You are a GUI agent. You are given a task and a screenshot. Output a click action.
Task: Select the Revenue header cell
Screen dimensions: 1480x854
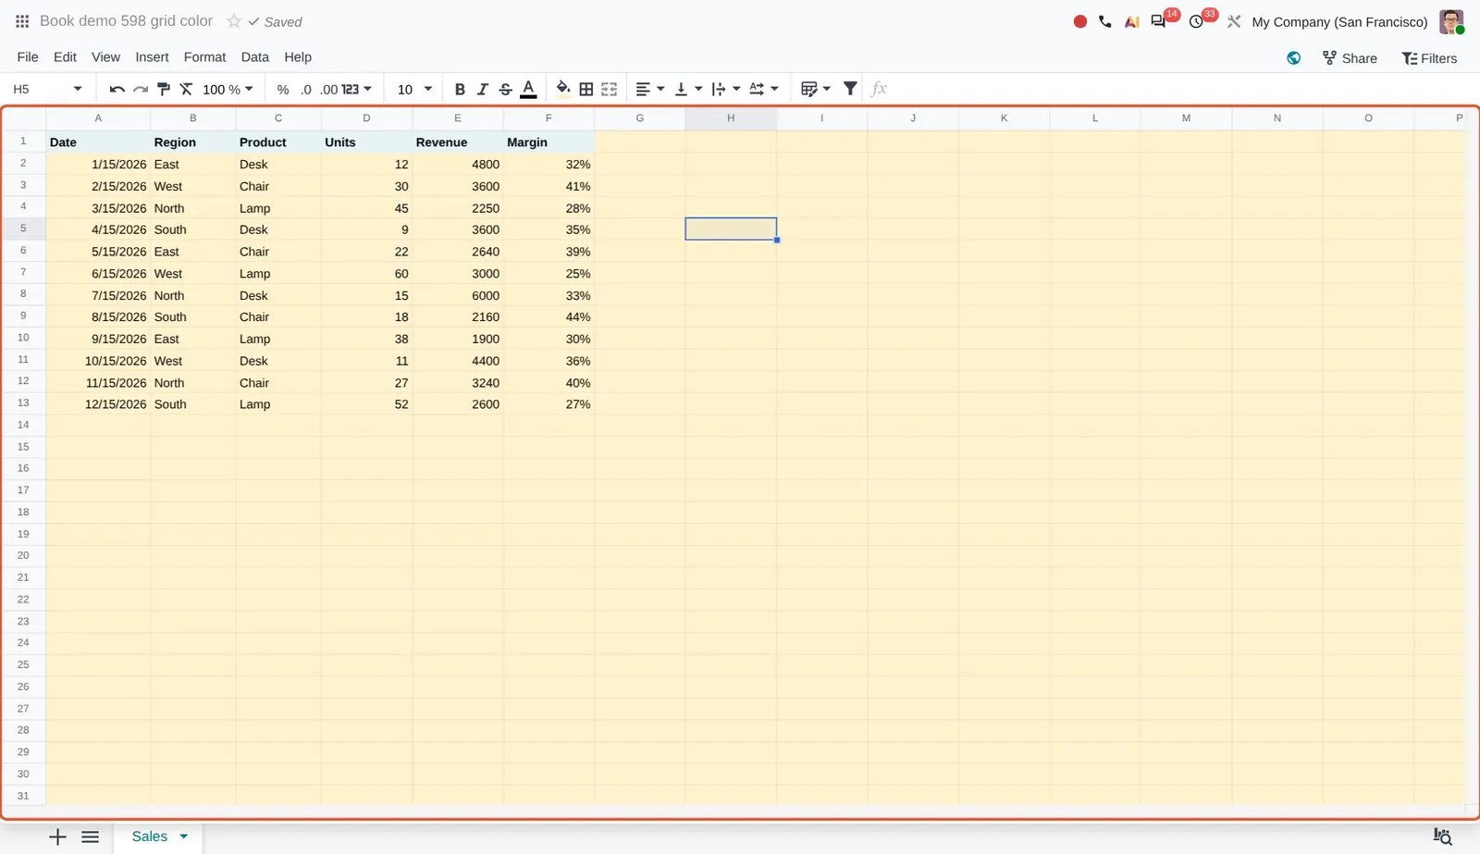tap(458, 142)
